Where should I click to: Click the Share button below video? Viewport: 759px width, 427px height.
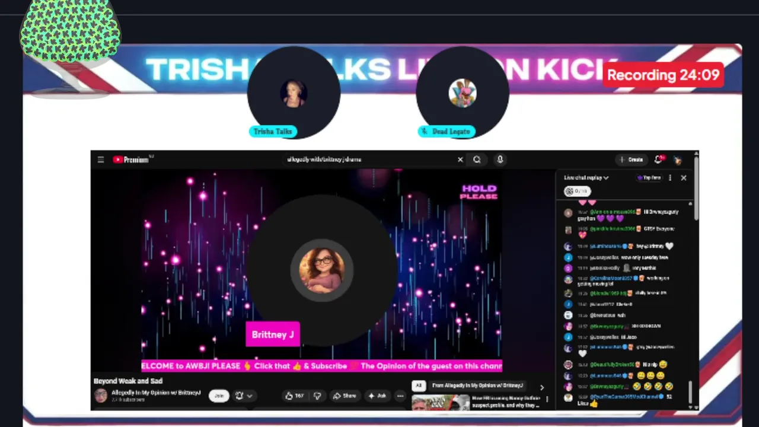345,396
